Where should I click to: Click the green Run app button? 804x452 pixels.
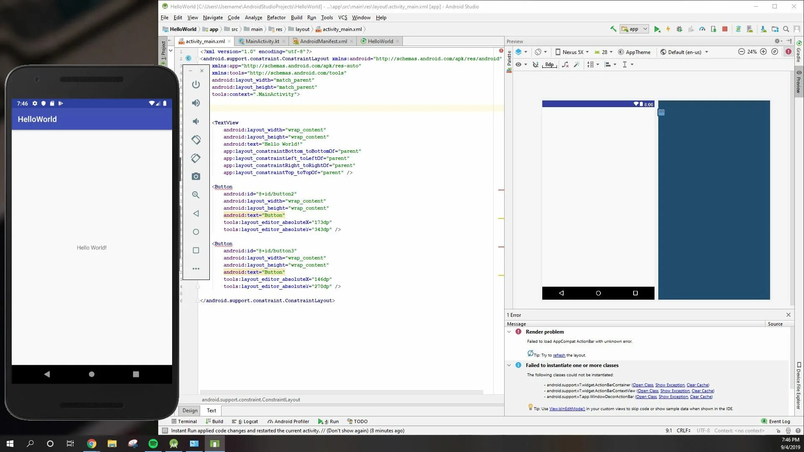(657, 29)
